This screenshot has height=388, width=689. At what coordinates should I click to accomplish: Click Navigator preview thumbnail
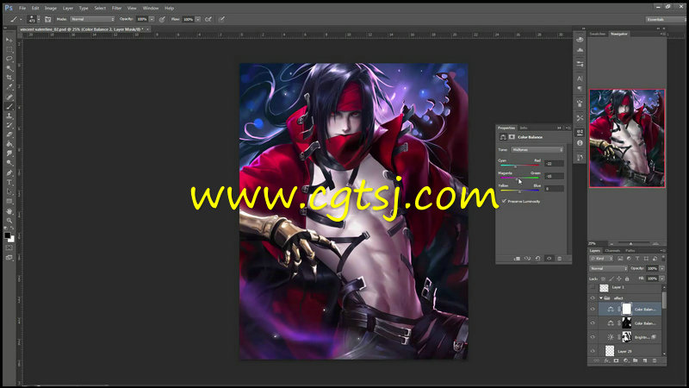pyautogui.click(x=627, y=139)
